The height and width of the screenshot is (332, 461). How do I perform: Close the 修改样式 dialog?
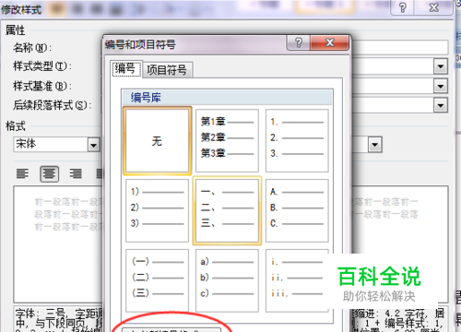[x=433, y=7]
